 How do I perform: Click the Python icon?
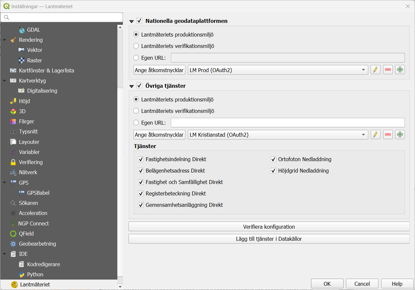point(22,274)
